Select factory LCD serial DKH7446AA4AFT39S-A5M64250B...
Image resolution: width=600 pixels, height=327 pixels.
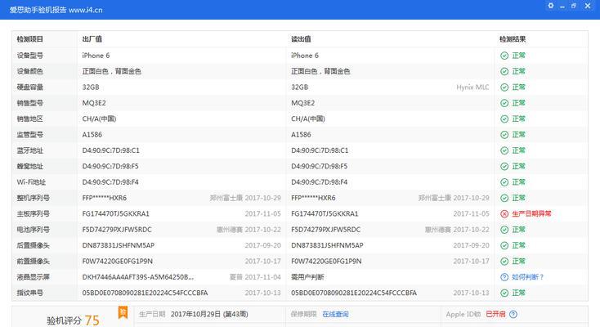(x=138, y=277)
